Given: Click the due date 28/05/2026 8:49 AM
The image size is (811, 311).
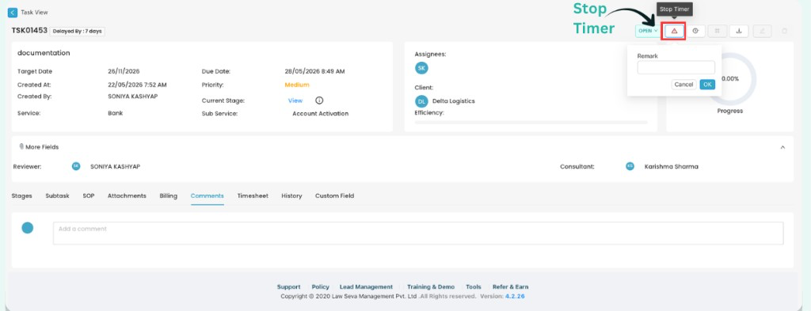Looking at the screenshot, I should coord(314,72).
